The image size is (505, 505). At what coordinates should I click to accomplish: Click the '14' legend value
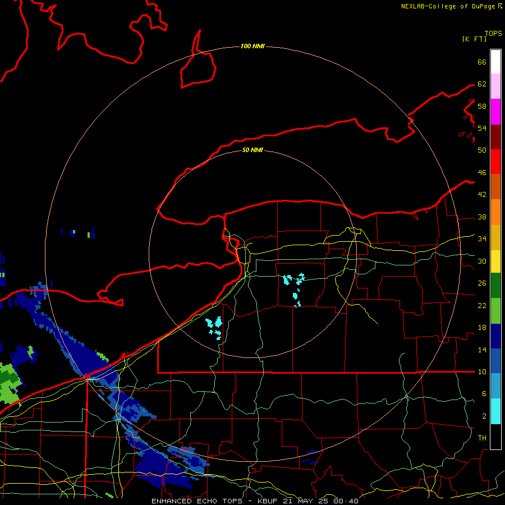[x=482, y=350]
